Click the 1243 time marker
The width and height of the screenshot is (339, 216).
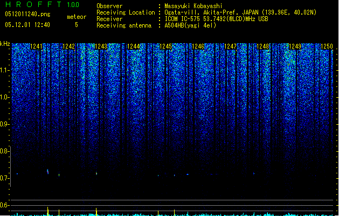[x=101, y=46]
